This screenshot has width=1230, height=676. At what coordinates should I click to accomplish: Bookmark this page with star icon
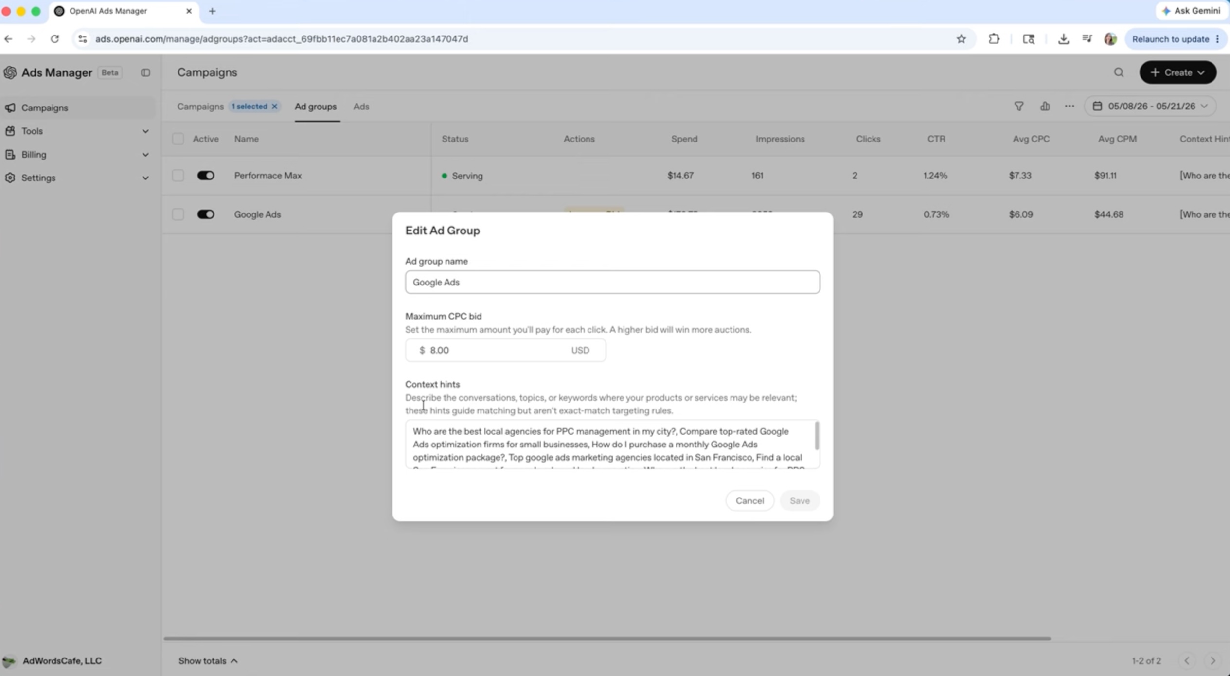click(961, 39)
